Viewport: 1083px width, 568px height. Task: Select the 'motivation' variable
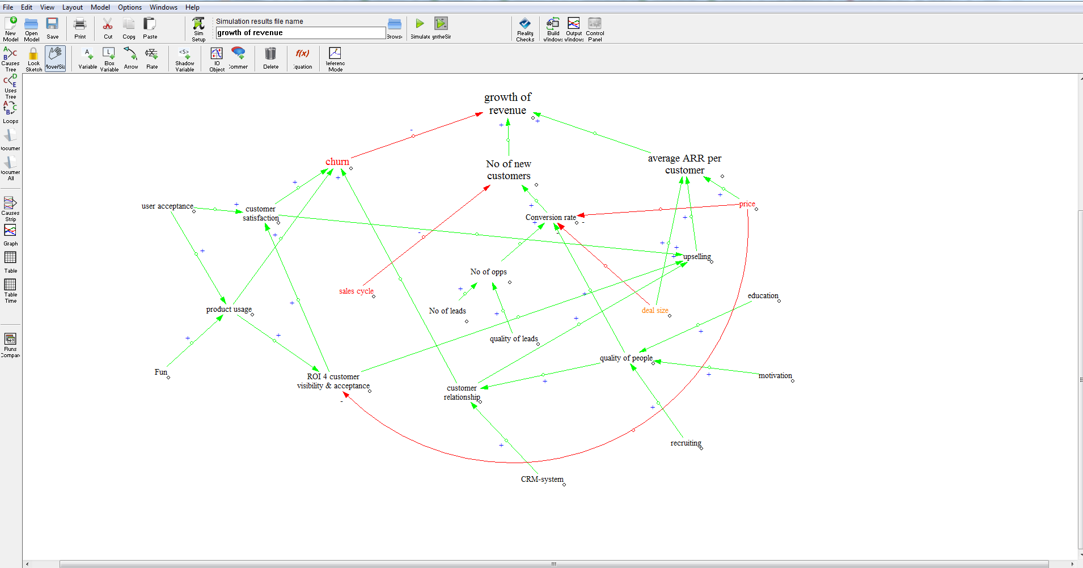click(x=775, y=375)
